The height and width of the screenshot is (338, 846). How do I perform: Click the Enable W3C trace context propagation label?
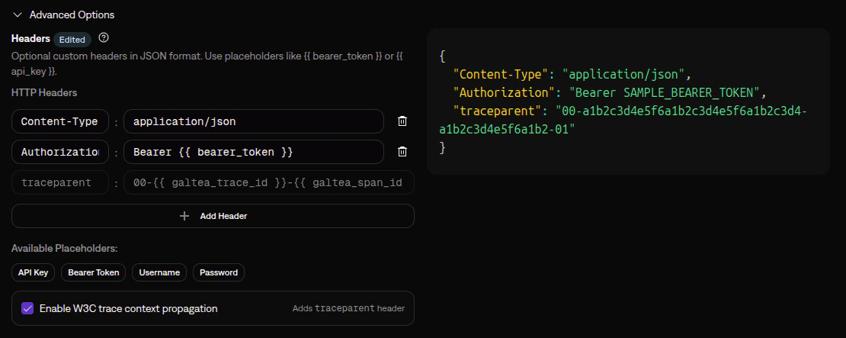[128, 308]
